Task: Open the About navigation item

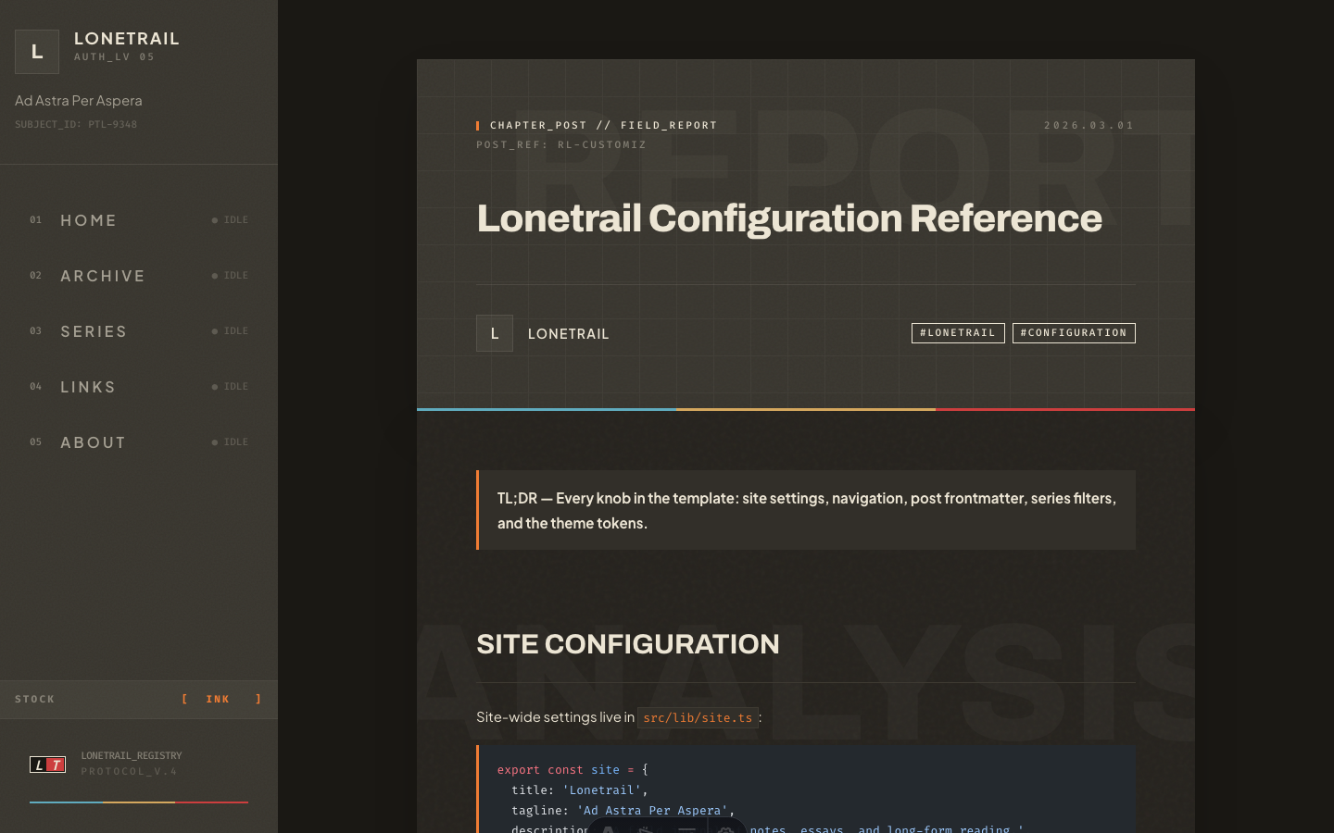Action: (x=139, y=442)
